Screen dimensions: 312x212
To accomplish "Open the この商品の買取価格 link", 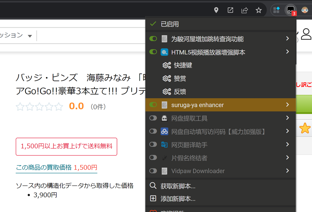I will [x=56, y=167].
